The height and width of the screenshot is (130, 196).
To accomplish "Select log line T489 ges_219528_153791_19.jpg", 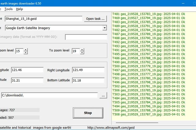I will [149, 26].
